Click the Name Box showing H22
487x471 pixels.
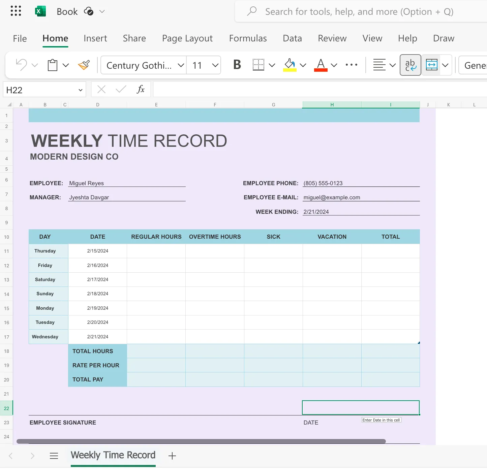(x=40, y=90)
